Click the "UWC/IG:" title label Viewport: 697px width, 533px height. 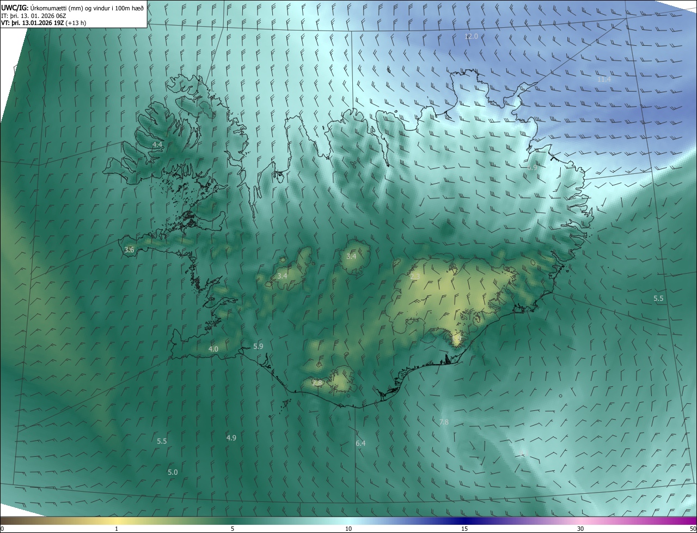pyautogui.click(x=14, y=8)
